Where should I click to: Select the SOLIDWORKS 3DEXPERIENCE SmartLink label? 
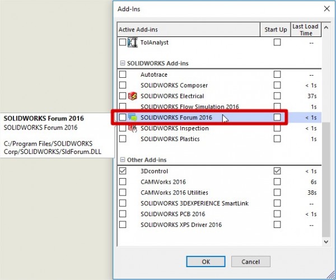194,203
